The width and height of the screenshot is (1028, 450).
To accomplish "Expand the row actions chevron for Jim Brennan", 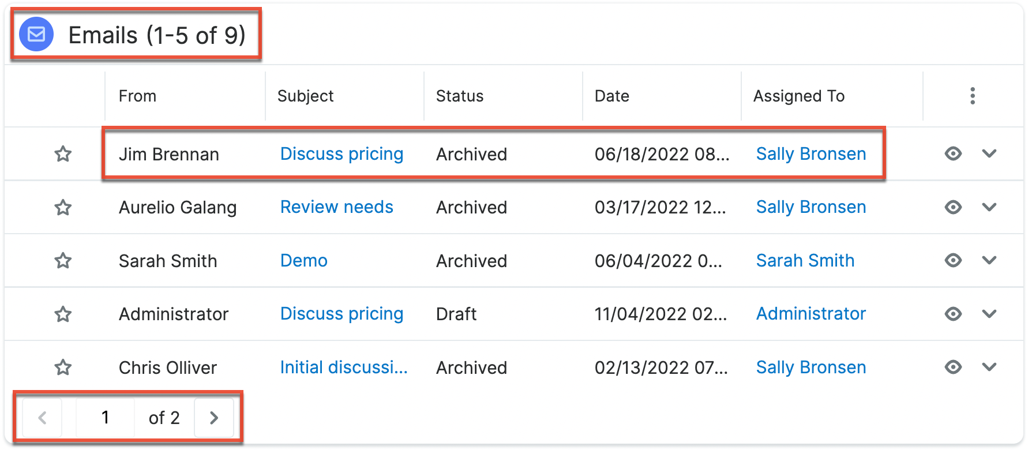I will (989, 153).
